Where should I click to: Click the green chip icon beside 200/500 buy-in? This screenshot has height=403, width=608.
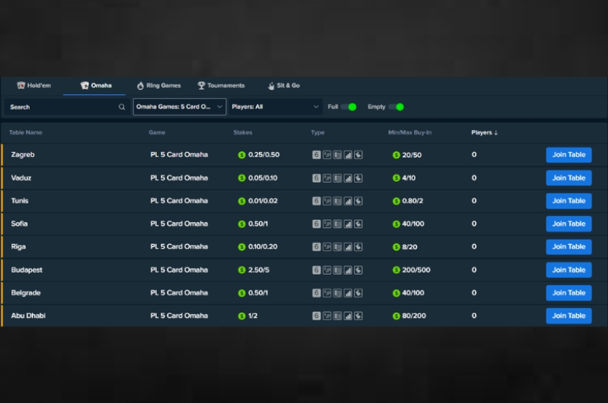(x=396, y=270)
